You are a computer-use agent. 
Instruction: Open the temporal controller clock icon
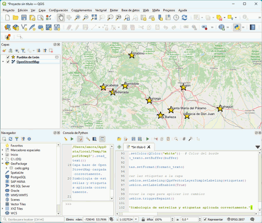tap(176, 17)
